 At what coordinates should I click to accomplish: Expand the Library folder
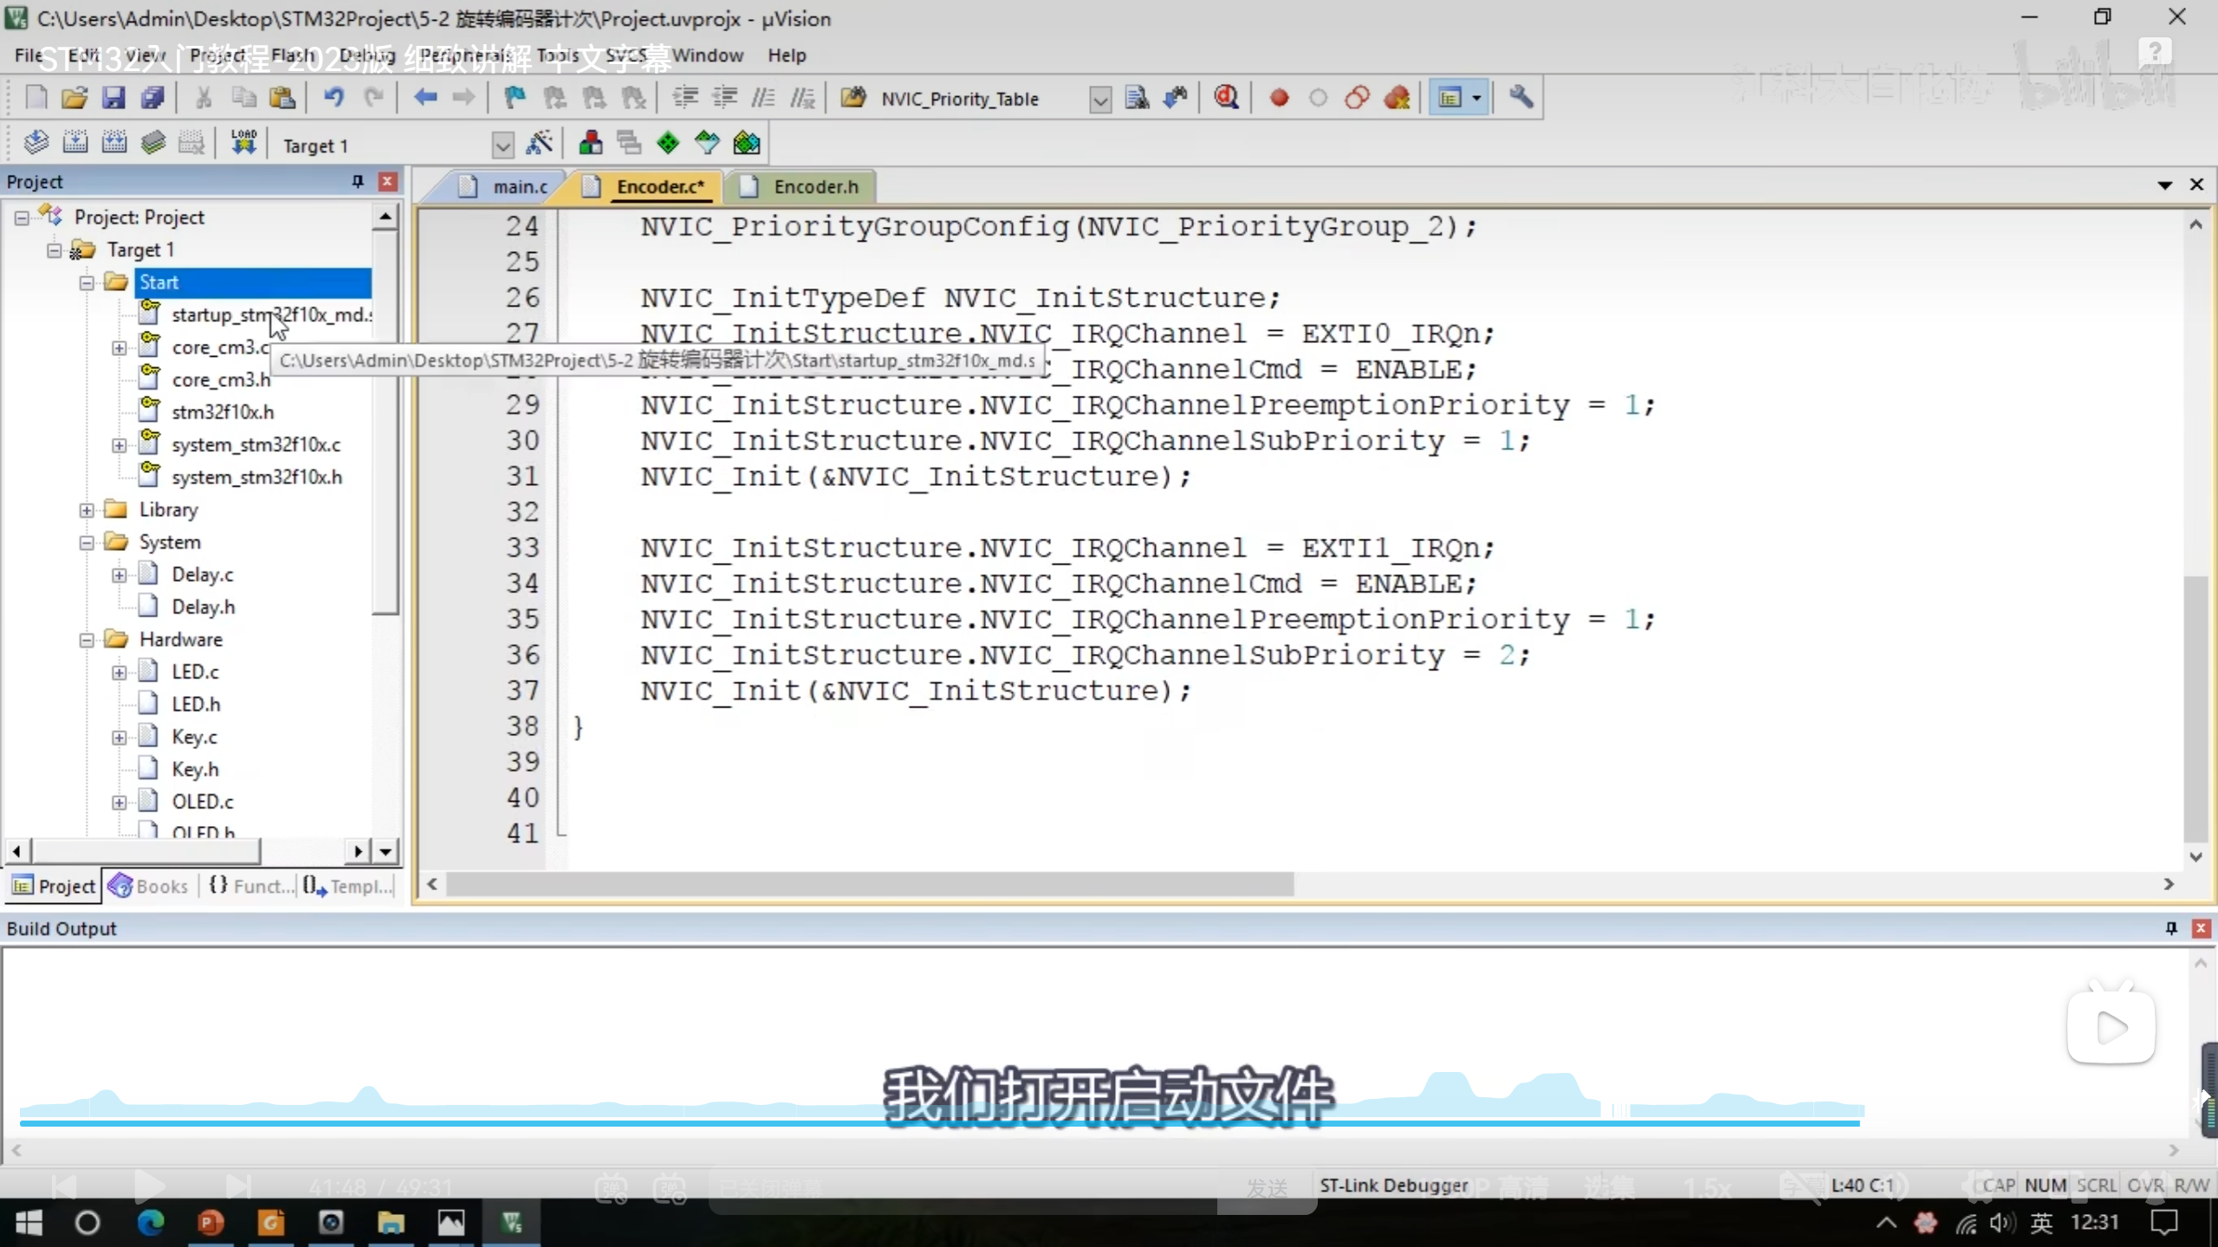[87, 510]
